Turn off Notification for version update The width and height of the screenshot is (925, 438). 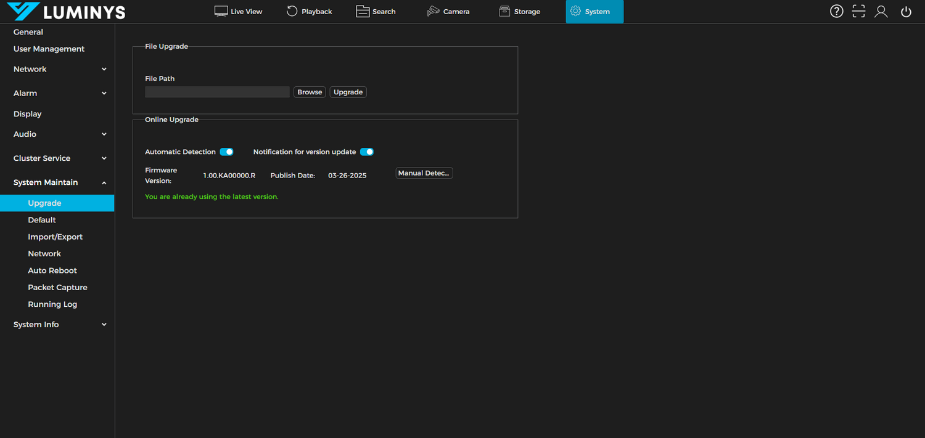[367, 152]
